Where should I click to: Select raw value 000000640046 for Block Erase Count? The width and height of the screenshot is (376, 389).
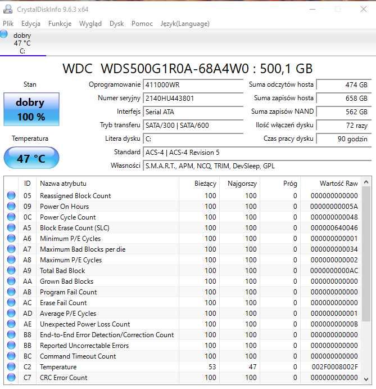coord(334,227)
